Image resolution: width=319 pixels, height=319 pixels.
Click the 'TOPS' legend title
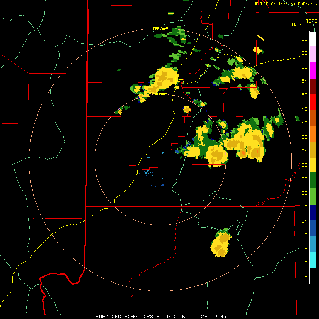312,21
